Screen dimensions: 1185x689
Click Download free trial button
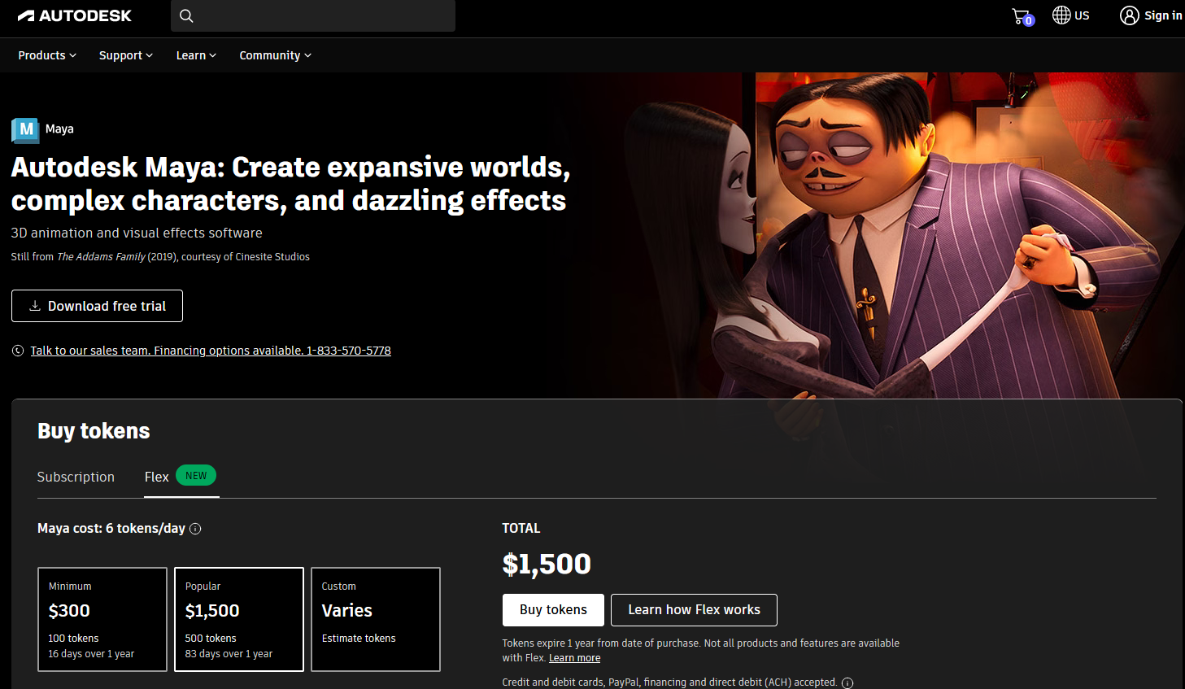(x=97, y=306)
